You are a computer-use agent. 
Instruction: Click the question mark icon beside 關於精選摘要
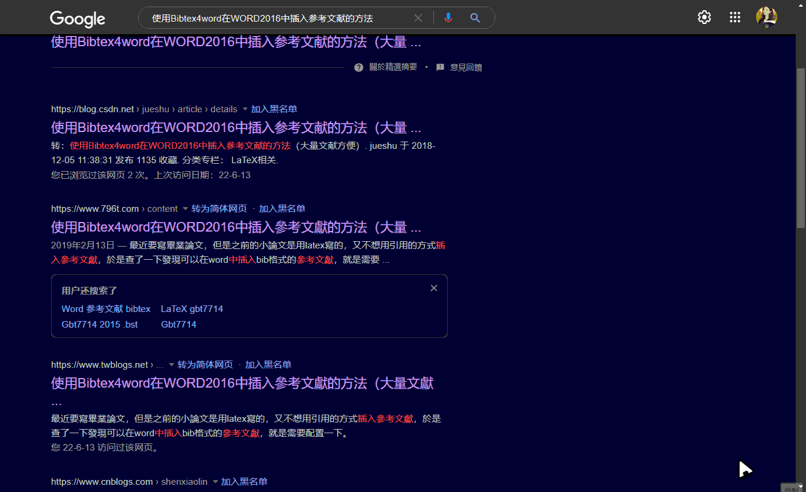359,67
